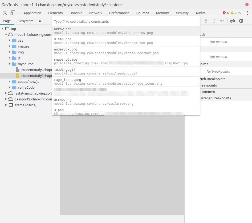Expand the iframe (cards) node arrow
The width and height of the screenshot is (252, 223).
pyautogui.click(x=6, y=105)
